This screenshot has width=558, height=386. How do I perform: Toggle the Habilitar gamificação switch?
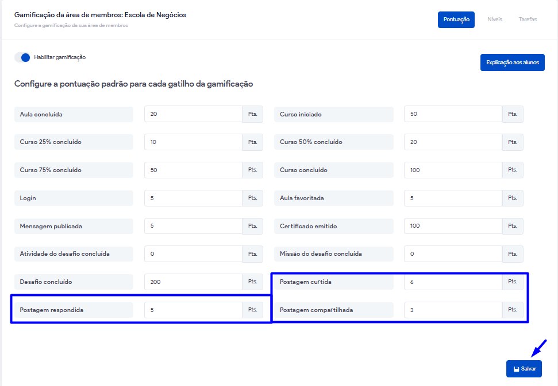point(22,57)
